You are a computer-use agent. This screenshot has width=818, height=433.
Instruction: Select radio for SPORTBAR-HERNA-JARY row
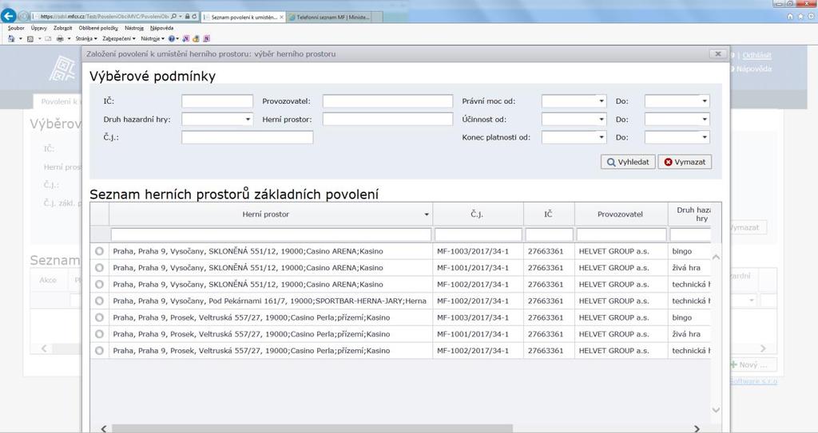99,301
